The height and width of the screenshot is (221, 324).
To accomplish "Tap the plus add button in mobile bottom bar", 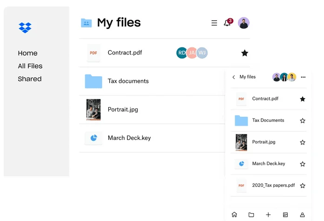I will coord(268,215).
